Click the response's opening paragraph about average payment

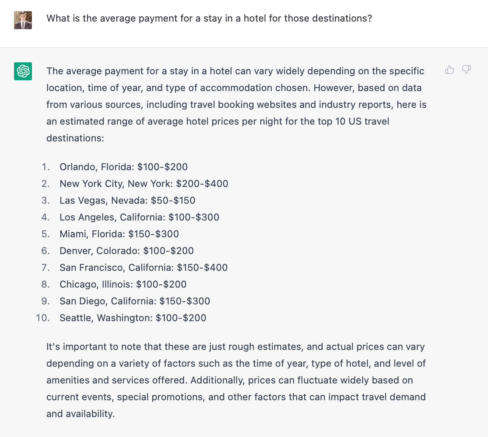[x=236, y=105]
